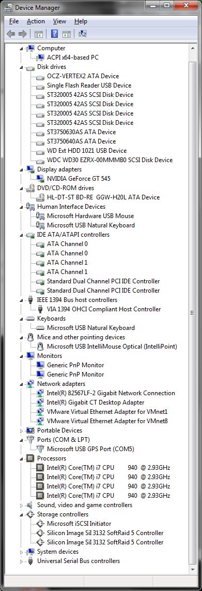Screen dimensions: 202x591
Task: Collapse the Processors category
Action: click(22, 459)
